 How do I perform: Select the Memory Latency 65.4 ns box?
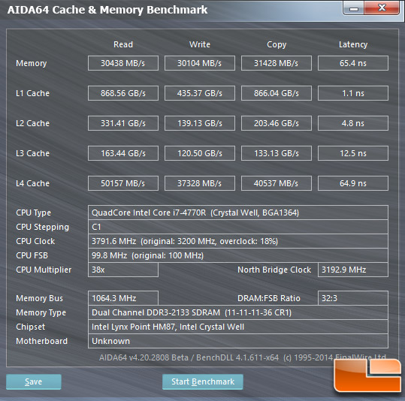point(353,63)
